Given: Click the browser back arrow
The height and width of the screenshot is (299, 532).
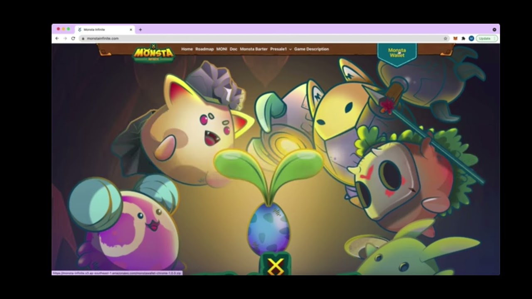Looking at the screenshot, I should pos(57,38).
